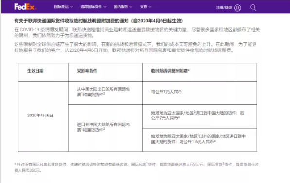Select the 临时航线调整附加费* table header
This screenshot has height=183, width=290.
click(170, 71)
